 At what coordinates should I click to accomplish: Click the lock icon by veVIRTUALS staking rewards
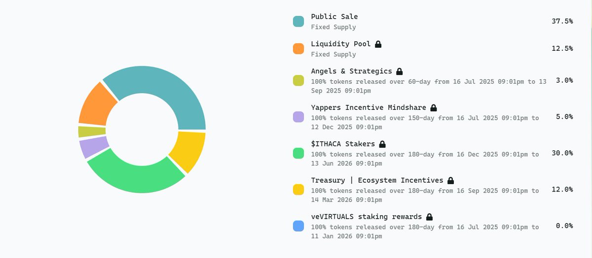[429, 217]
